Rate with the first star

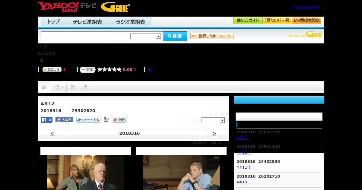[100, 70]
